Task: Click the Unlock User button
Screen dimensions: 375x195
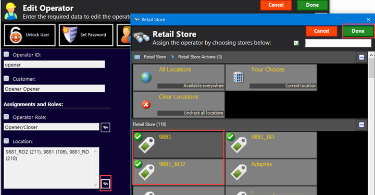Action: 30,35
